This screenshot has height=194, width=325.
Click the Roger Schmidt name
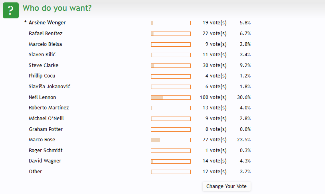coord(46,150)
